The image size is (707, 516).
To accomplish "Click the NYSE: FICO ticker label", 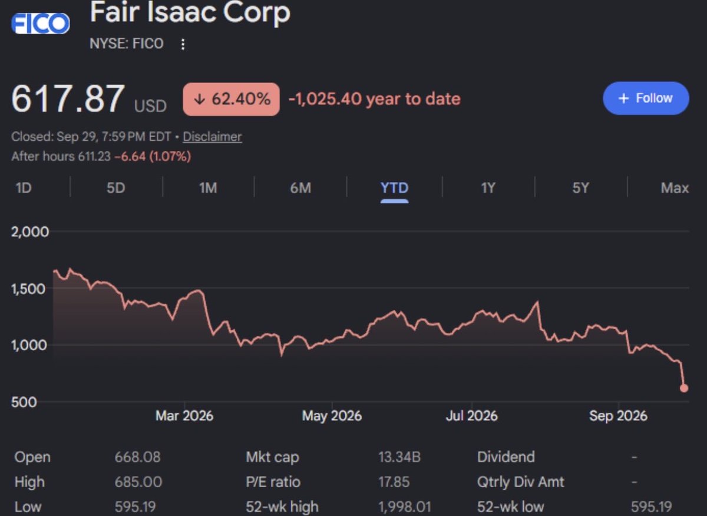I will (x=127, y=44).
